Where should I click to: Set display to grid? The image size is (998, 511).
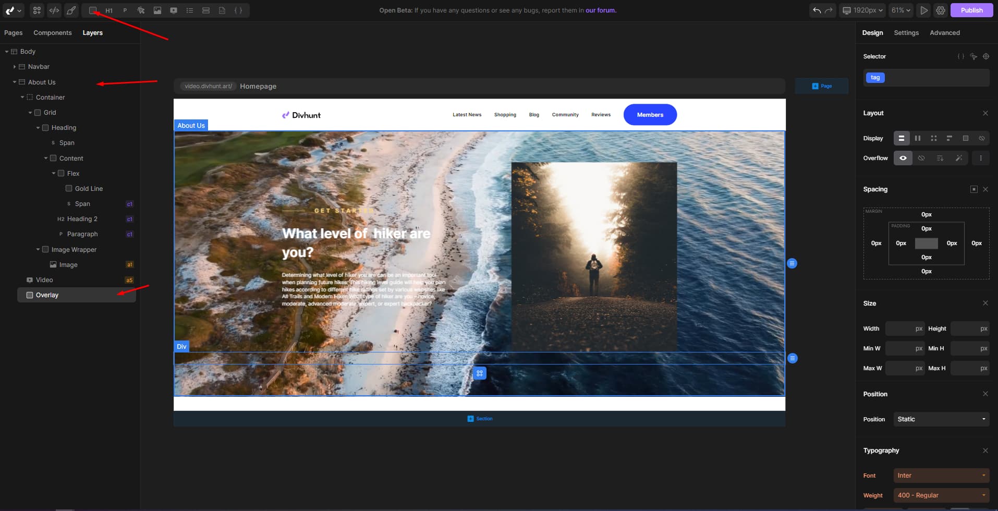pos(933,138)
